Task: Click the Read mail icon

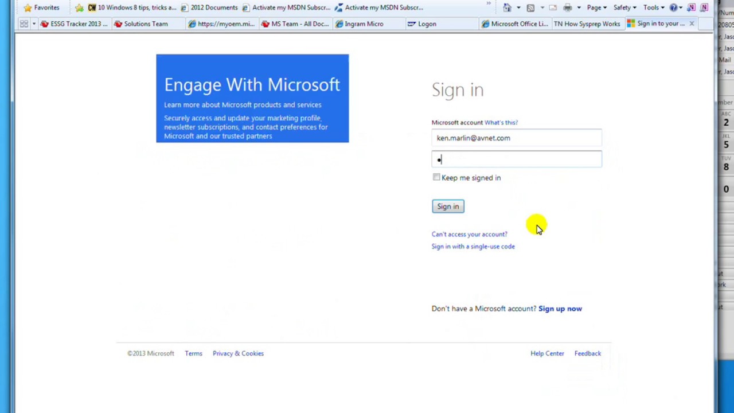Action: 553,7
